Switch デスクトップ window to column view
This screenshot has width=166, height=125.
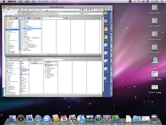click(x=17, y=18)
